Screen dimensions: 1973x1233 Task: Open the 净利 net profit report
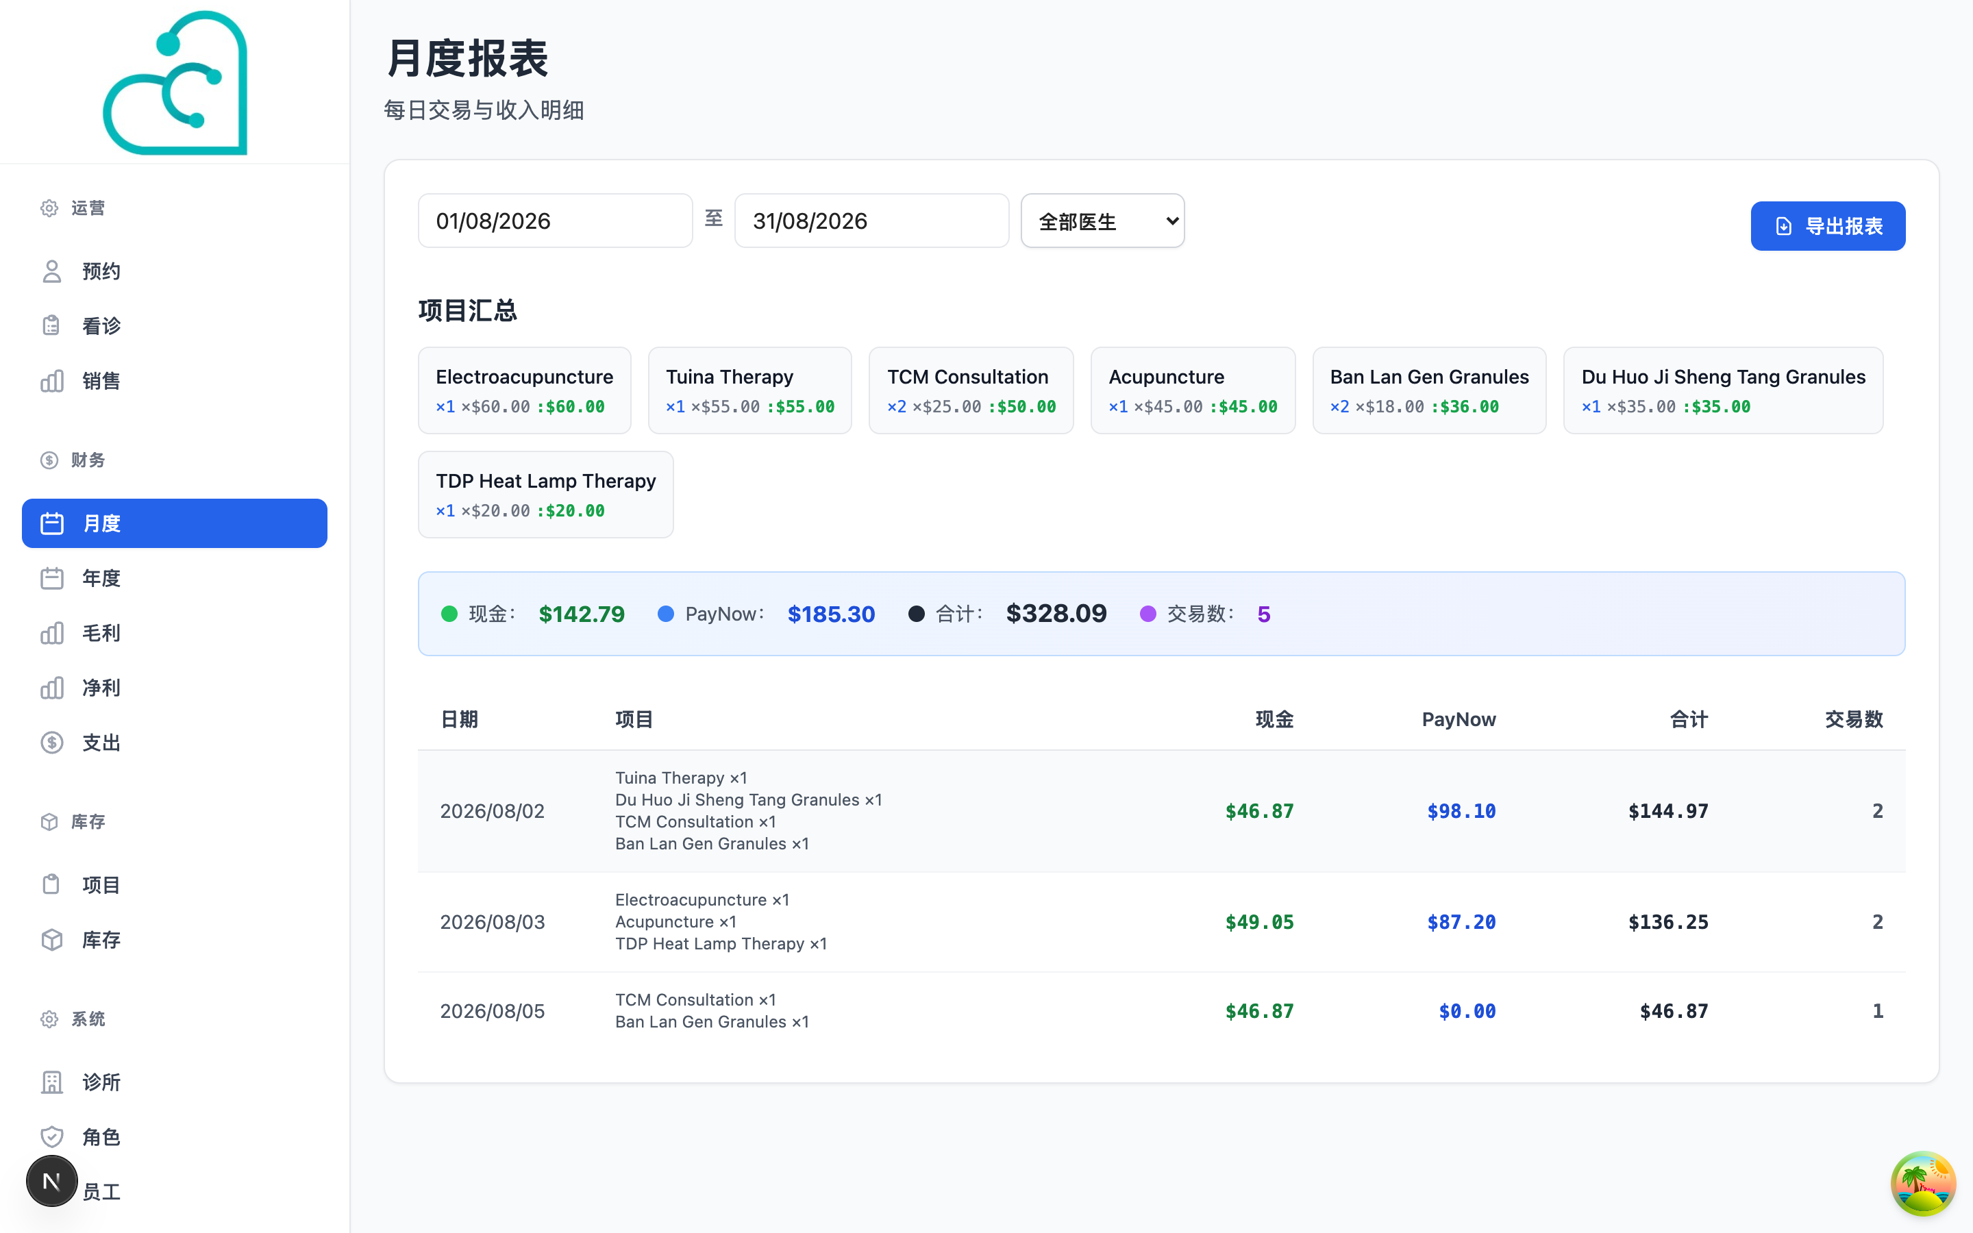(175, 688)
